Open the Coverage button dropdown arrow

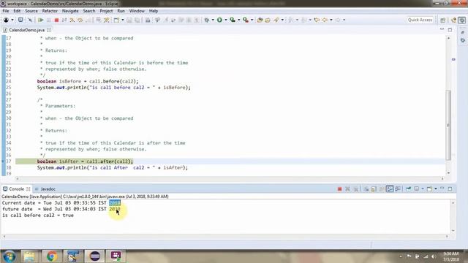pyautogui.click(x=239, y=20)
